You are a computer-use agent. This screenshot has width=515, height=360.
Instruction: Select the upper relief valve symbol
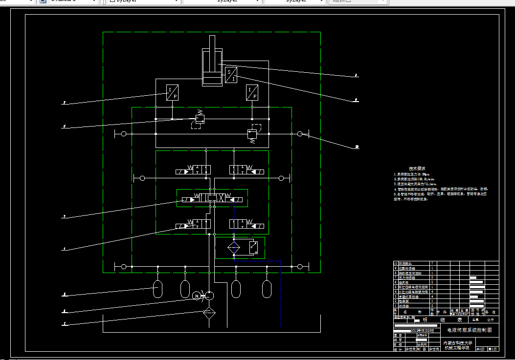[x=199, y=119]
